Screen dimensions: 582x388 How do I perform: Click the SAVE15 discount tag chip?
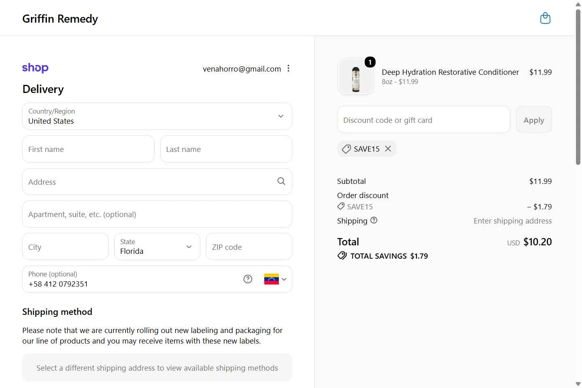[367, 149]
